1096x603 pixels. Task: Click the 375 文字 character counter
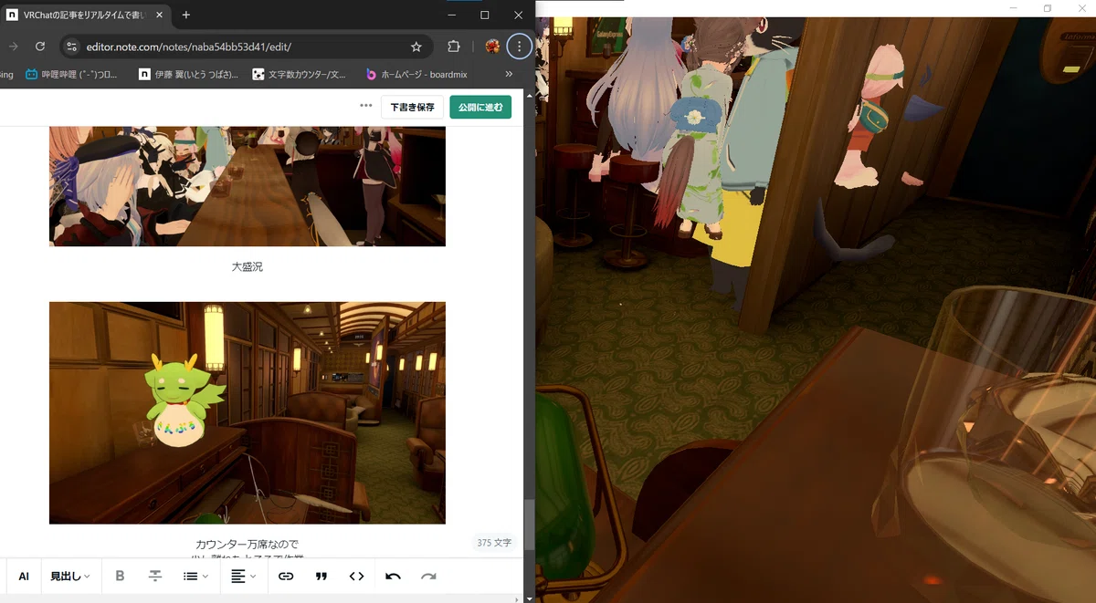click(x=494, y=543)
